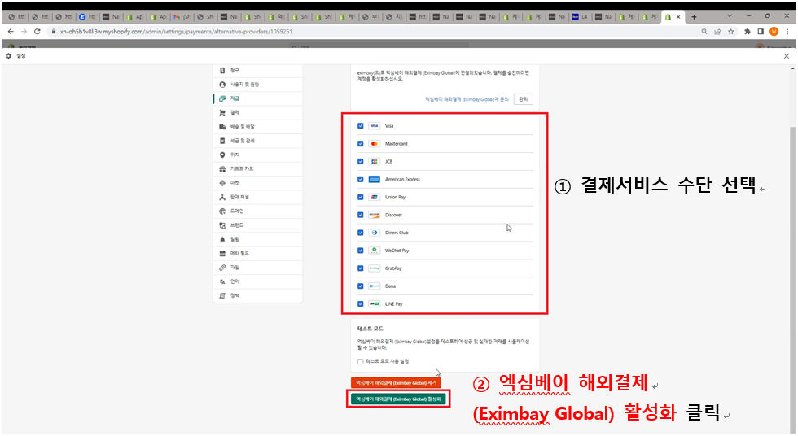
Task: Click the forward navigation arrow
Action: pos(24,32)
